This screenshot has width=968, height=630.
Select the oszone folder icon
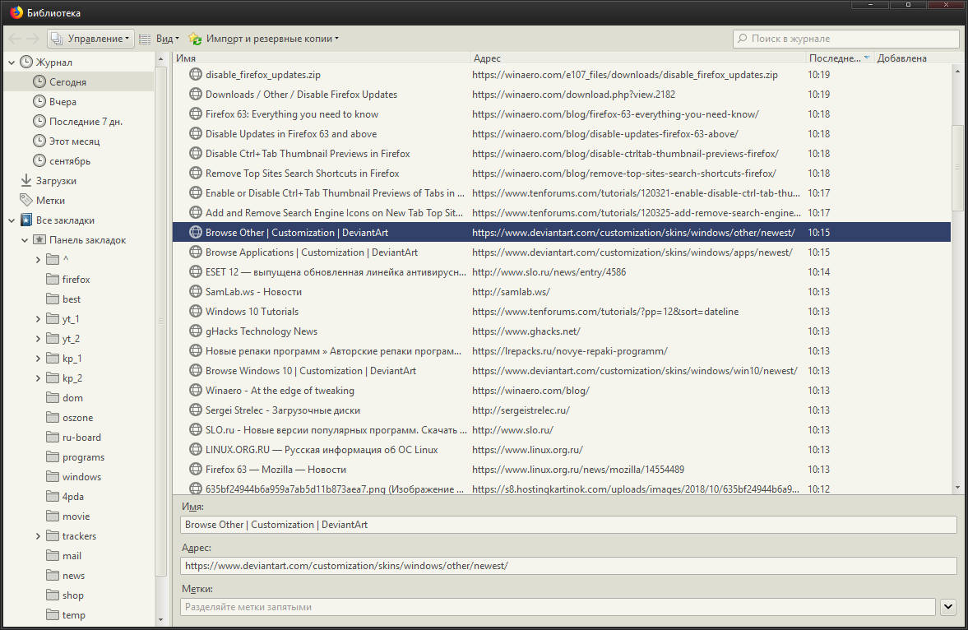53,418
